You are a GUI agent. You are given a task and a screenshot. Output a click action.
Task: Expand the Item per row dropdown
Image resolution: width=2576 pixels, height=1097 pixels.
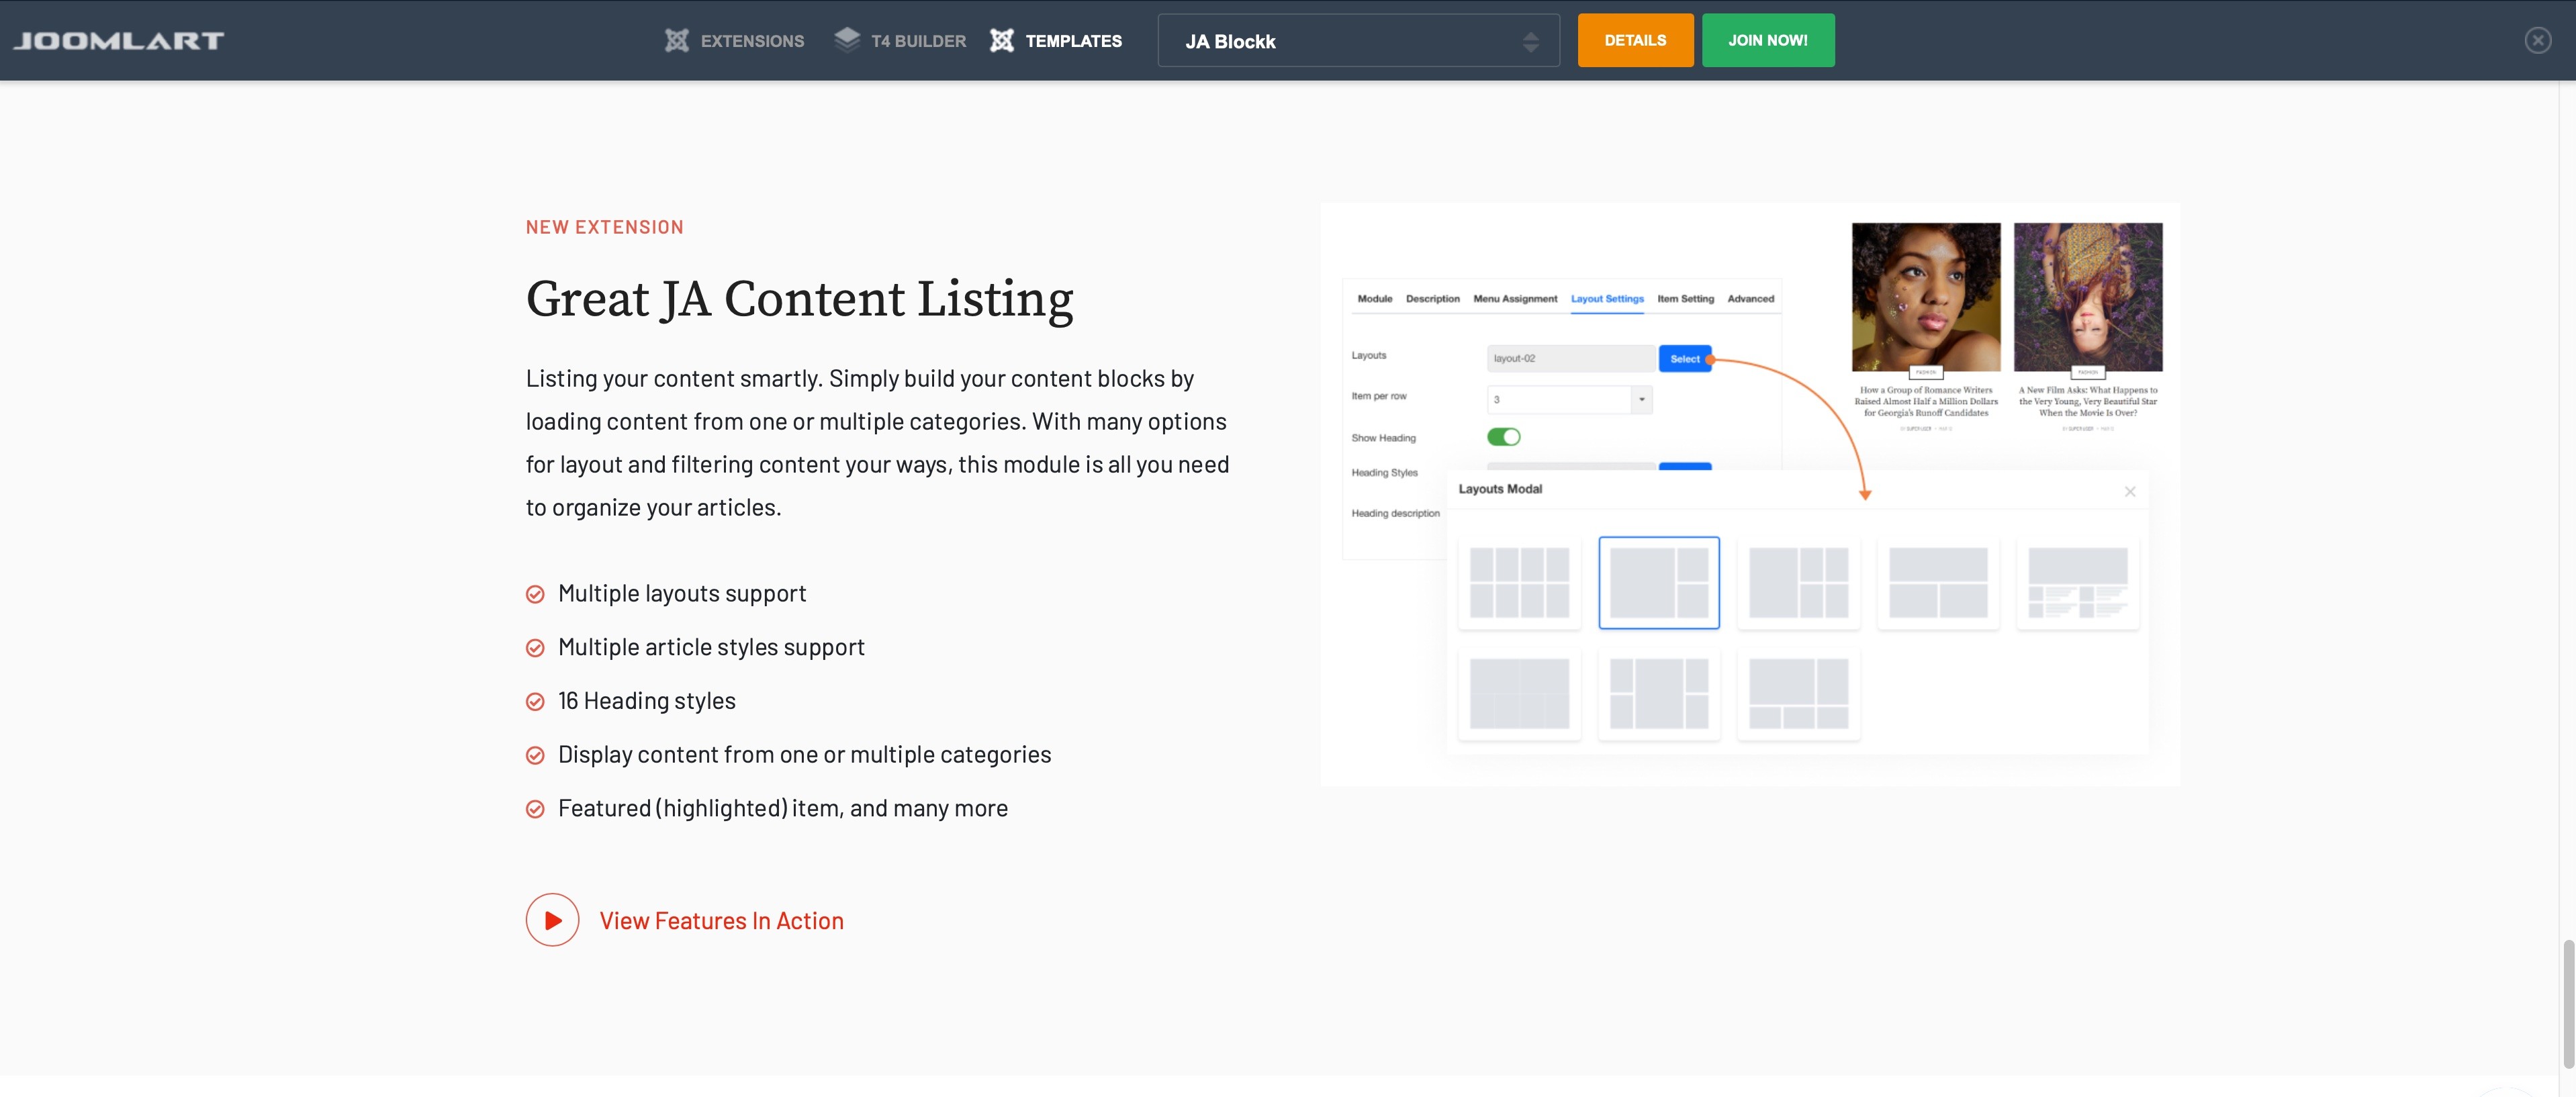point(1641,399)
